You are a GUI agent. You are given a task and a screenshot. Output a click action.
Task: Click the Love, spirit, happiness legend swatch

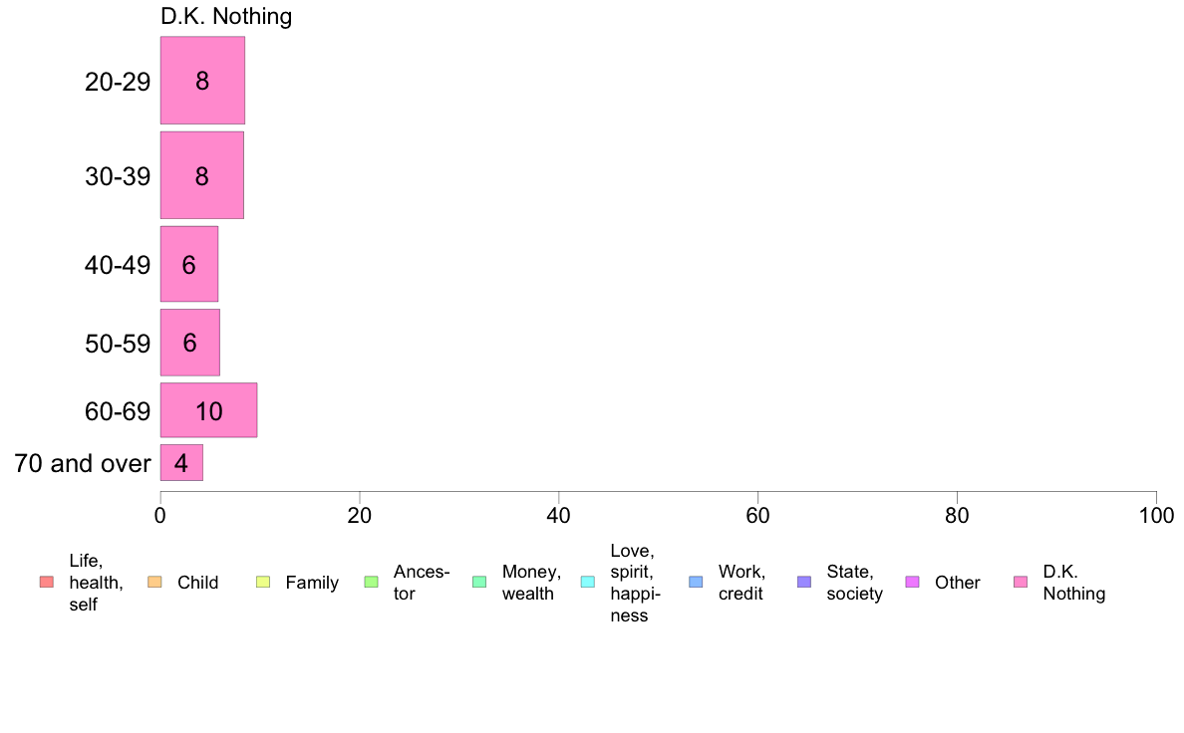587,582
